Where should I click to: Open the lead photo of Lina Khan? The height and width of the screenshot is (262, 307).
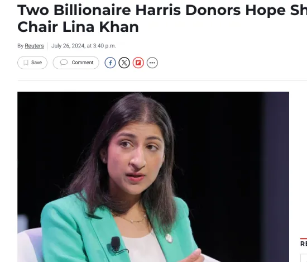[x=153, y=177]
